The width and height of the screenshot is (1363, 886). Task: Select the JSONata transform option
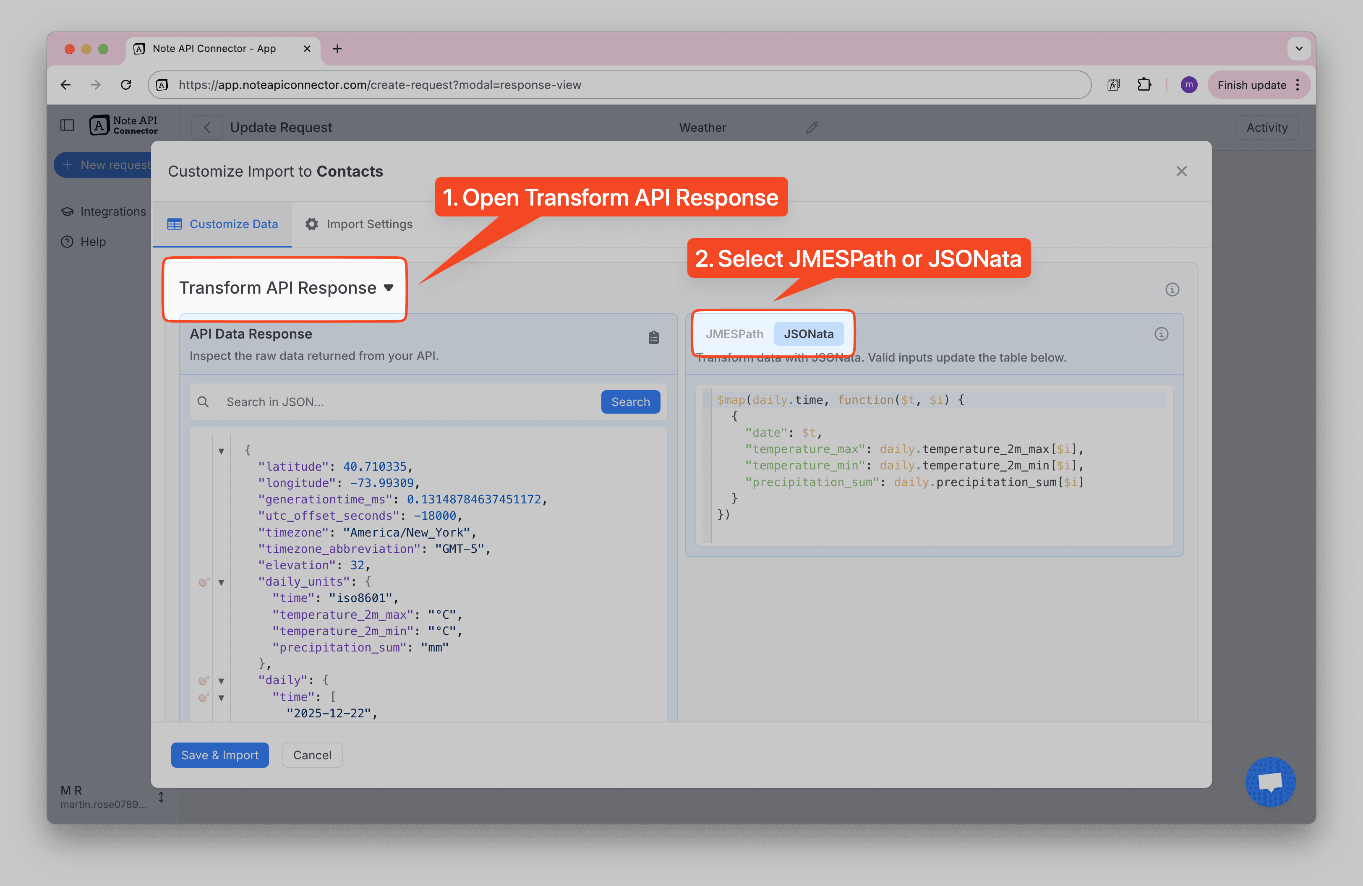point(808,334)
